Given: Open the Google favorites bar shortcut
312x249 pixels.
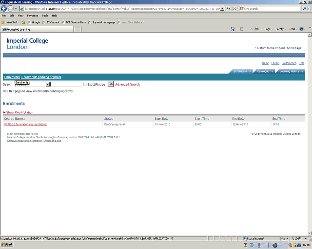Looking at the screenshot, I should [x=34, y=22].
